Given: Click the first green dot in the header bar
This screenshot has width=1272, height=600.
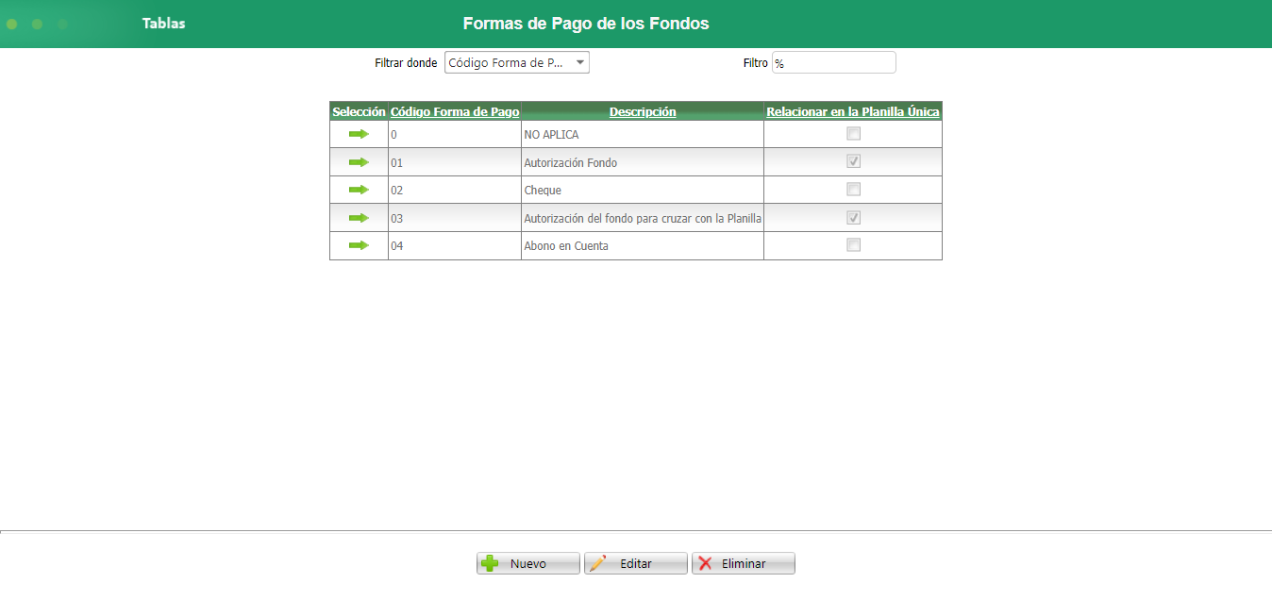Looking at the screenshot, I should tap(11, 23).
